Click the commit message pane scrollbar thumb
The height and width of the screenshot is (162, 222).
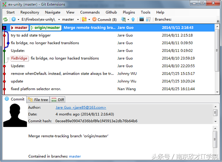215,139
